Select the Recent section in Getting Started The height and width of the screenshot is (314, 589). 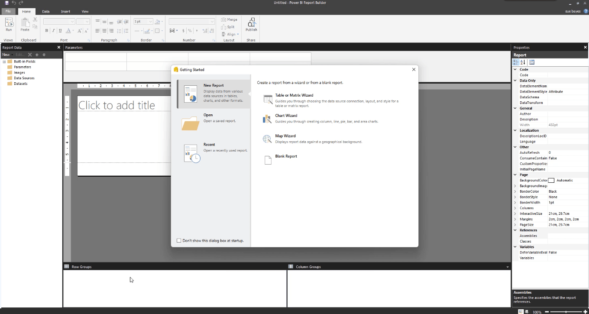[x=214, y=152]
